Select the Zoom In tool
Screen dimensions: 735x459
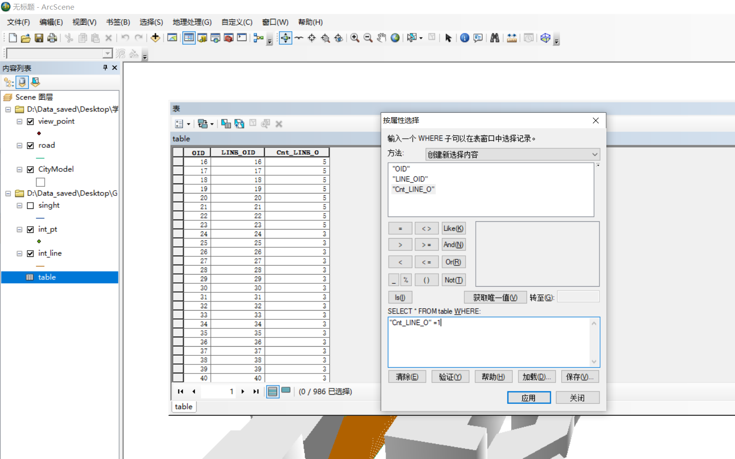355,38
